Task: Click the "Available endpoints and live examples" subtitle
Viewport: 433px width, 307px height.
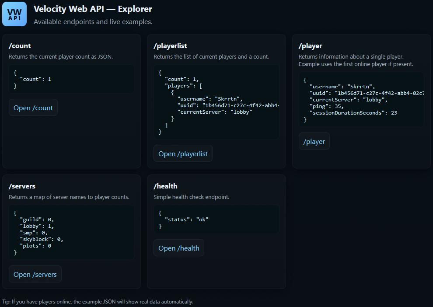Action: [93, 21]
